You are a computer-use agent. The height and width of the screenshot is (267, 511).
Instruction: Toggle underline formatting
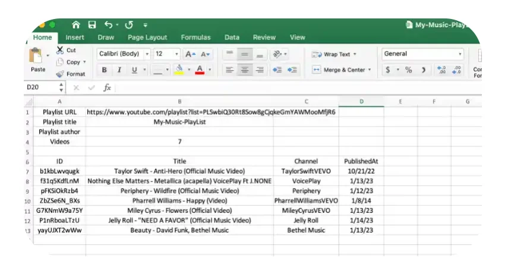coord(134,70)
